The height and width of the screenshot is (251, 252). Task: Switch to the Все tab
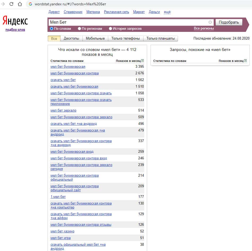[x=54, y=39]
